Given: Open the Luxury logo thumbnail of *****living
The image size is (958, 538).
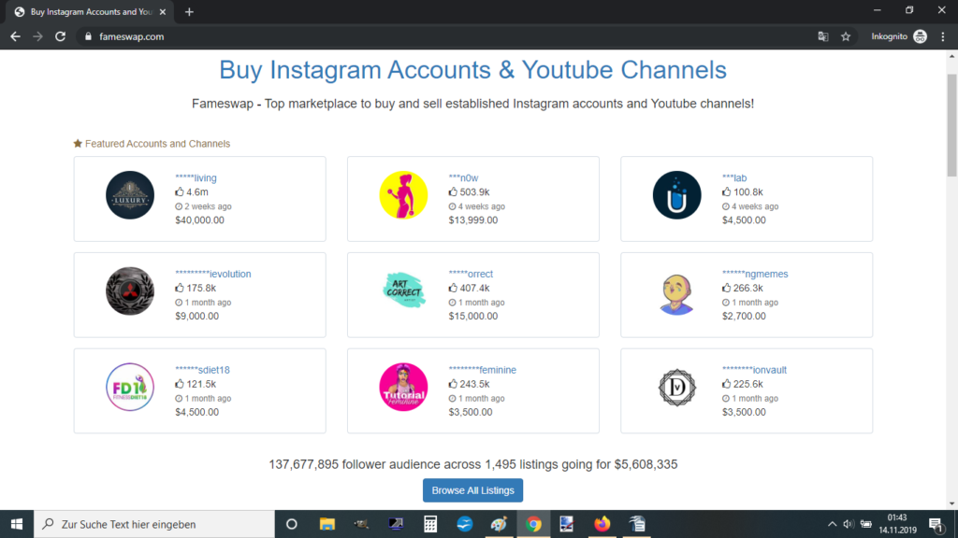Looking at the screenshot, I should (129, 195).
